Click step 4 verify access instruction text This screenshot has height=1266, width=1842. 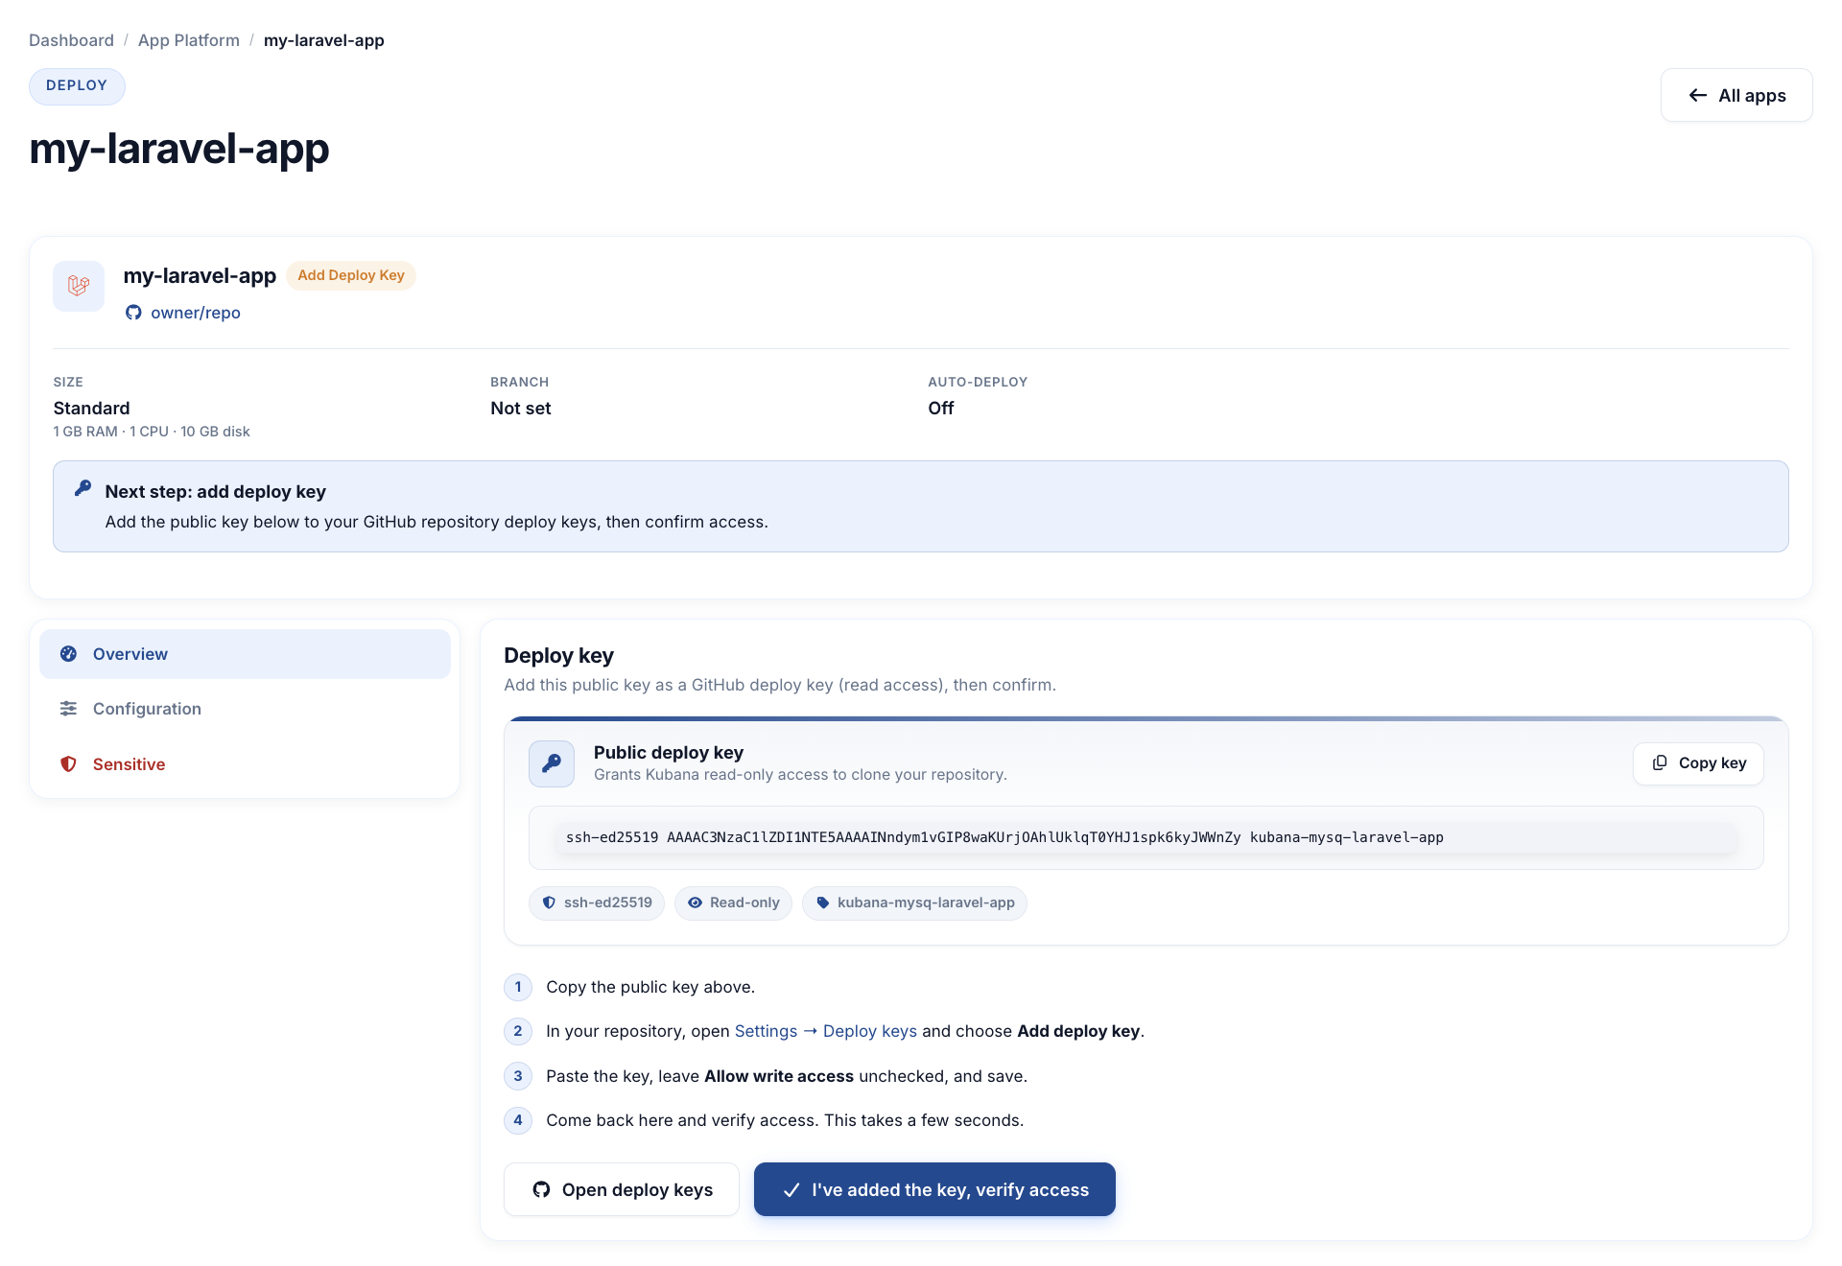click(x=785, y=1120)
